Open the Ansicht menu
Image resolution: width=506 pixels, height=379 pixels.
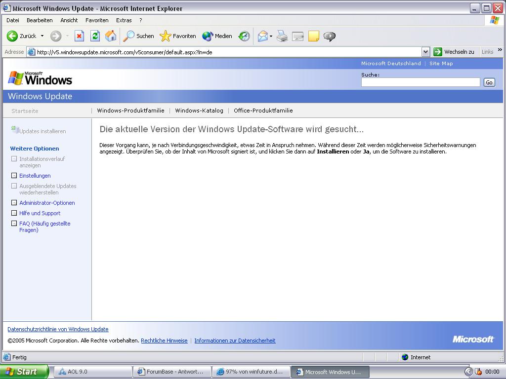click(69, 20)
